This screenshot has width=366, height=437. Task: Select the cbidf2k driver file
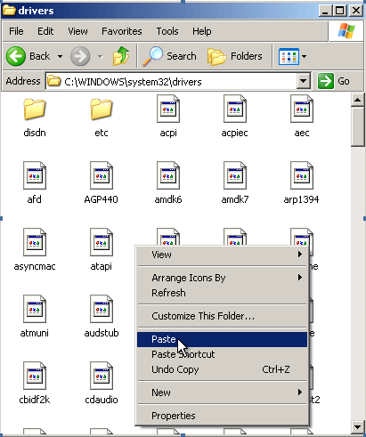tap(35, 383)
